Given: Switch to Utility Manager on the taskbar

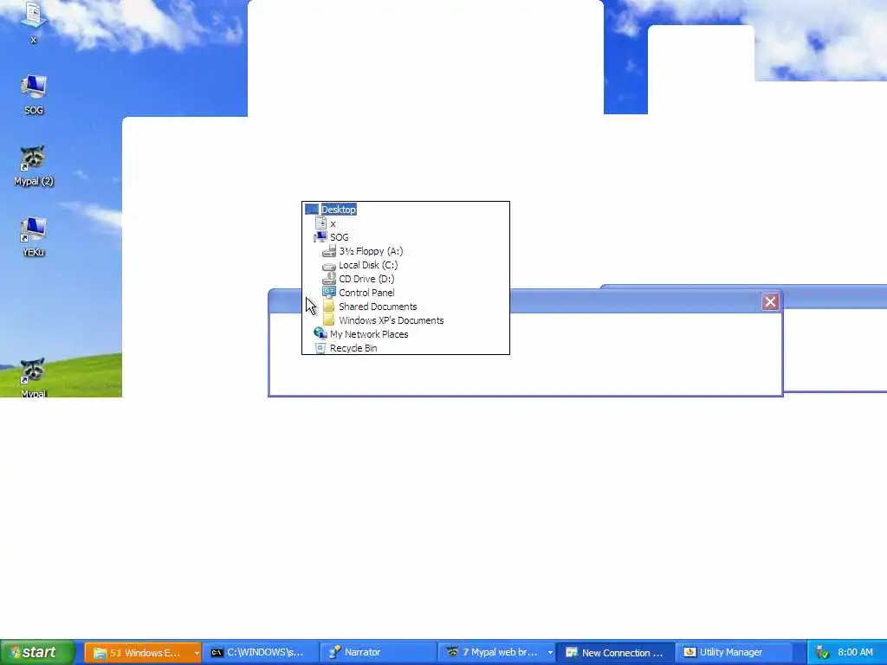Looking at the screenshot, I should point(733,653).
